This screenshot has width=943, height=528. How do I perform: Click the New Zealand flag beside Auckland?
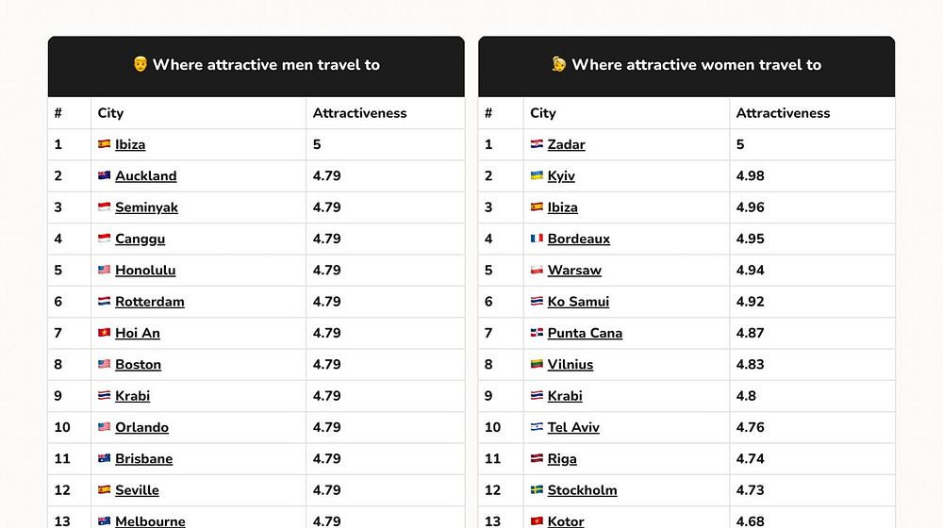(x=105, y=176)
